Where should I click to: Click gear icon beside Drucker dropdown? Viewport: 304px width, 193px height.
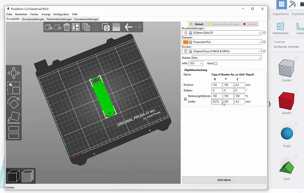[264, 51]
